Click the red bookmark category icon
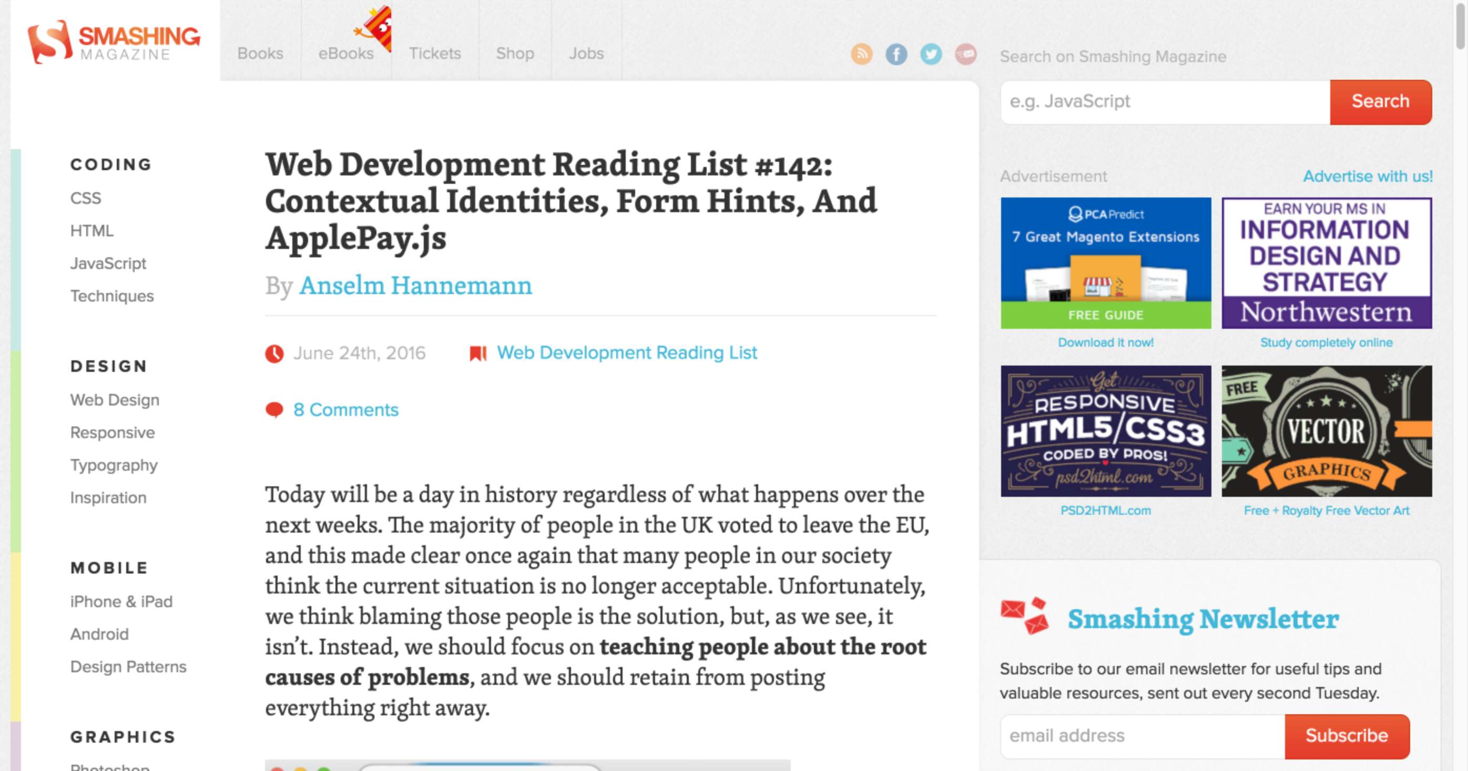 click(477, 352)
